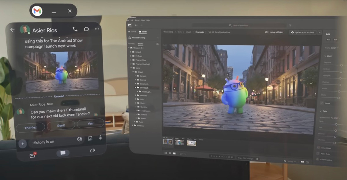Open the Lightroom Edit menu
Viewport: 347px width, 180px height.
point(132,20)
